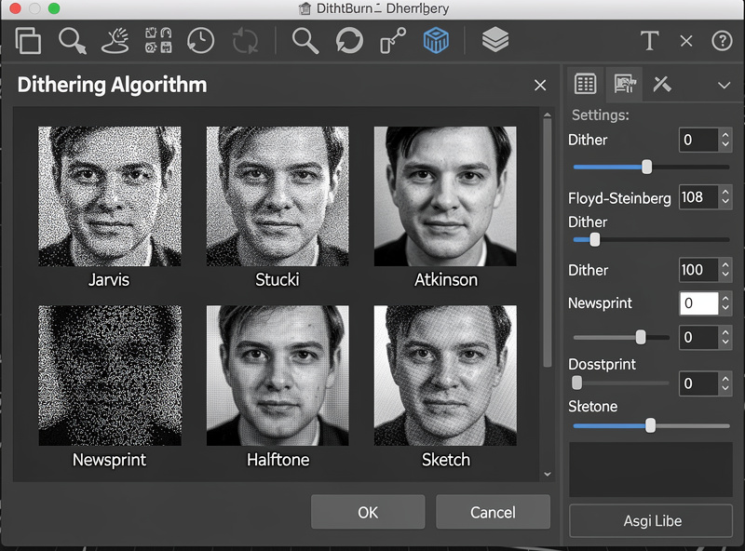Screen dimensions: 745x551
Task: Focus the Dosstprint value field
Action: click(698, 383)
